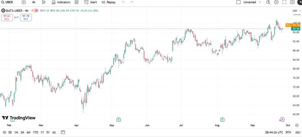Image resolution: width=302 pixels, height=137 pixels.
Task: Select the 5D date range
Action: click(x=10, y=132)
